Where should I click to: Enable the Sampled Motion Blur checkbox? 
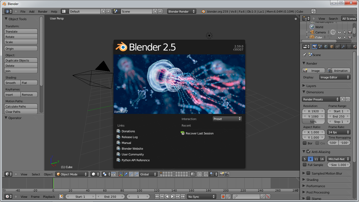point(308,173)
